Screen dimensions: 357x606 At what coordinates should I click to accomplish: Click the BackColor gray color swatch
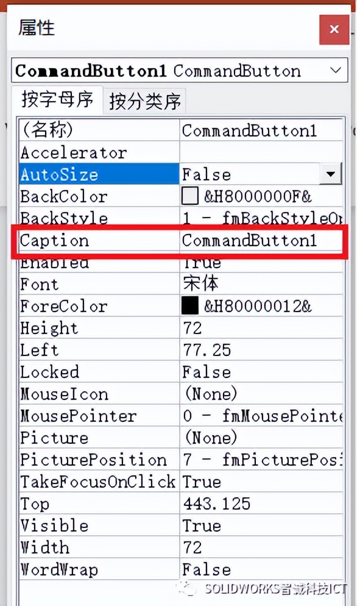point(190,196)
